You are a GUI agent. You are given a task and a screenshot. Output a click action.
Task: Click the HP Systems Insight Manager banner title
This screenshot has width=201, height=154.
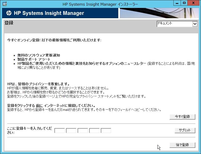point(49,13)
